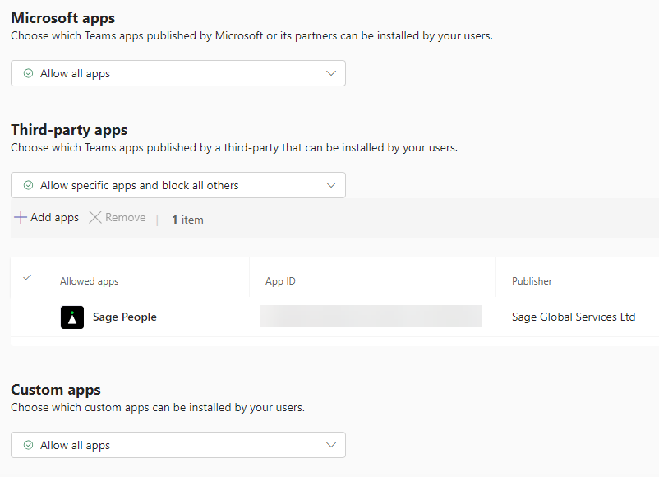Click green check icon in Custom apps dropdown

[x=29, y=446]
